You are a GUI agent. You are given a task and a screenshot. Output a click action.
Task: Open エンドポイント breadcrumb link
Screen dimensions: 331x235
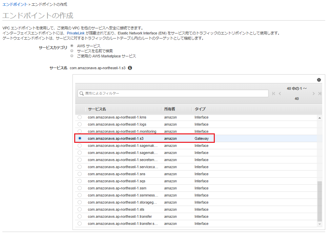(15, 4)
